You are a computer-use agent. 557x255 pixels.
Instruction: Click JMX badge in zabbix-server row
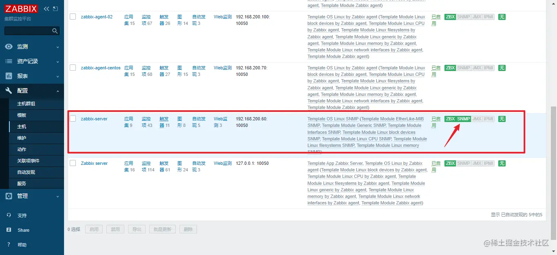pos(477,119)
